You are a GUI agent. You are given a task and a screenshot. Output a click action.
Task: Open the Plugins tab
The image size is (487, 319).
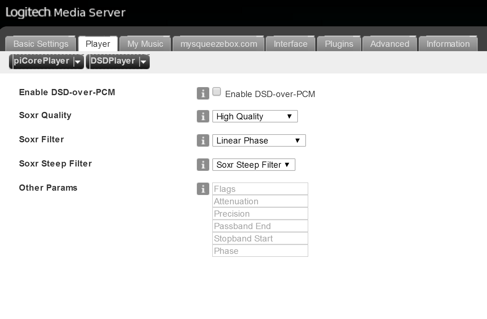339,44
